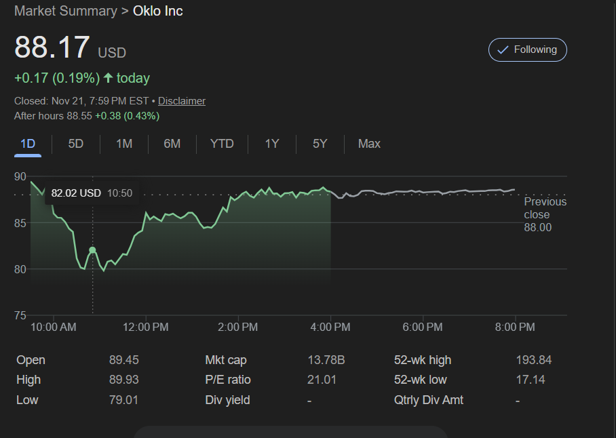616x438 pixels.
Task: Select the Max time range
Action: tap(369, 144)
